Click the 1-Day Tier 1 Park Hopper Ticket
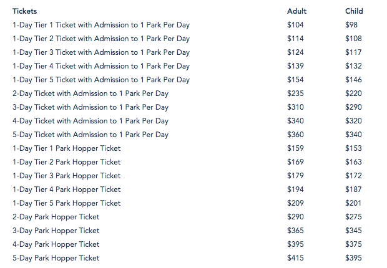387x268 pixels. (67, 148)
